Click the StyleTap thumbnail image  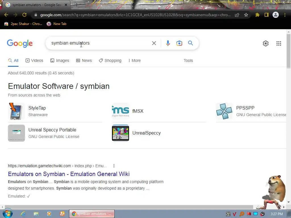click(x=16, y=111)
